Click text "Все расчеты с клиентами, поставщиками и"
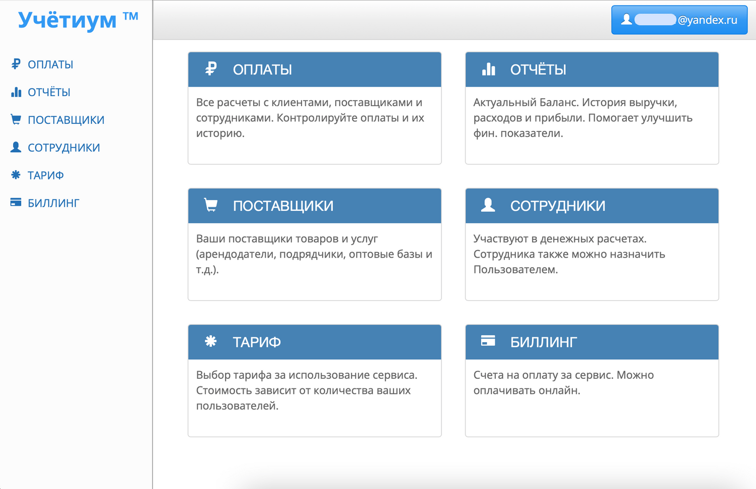The width and height of the screenshot is (756, 489). 309,103
